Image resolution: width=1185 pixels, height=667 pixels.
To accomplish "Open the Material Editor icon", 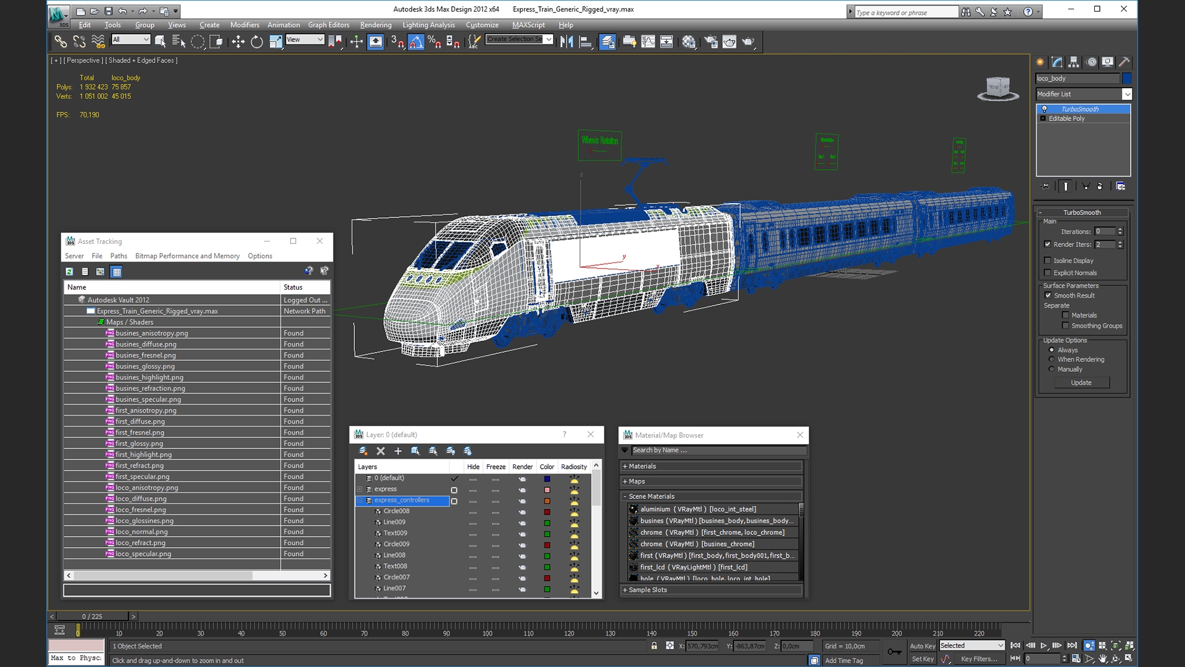I will [689, 41].
